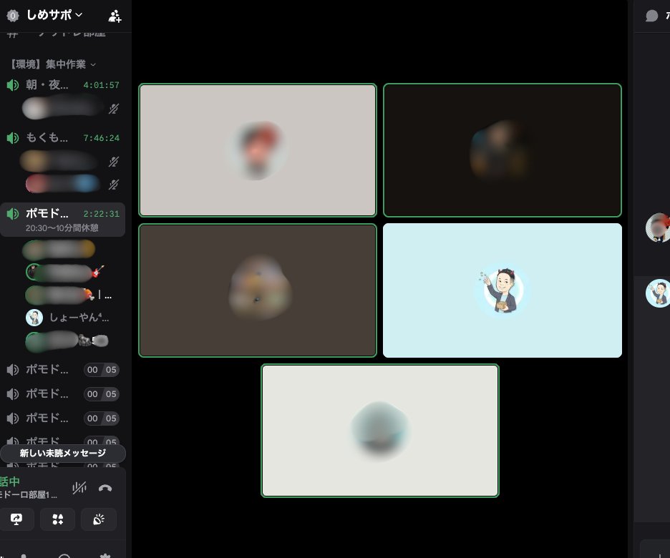The width and height of the screenshot is (670, 558).
Task: Open the soundboard button
Action: coord(99,519)
